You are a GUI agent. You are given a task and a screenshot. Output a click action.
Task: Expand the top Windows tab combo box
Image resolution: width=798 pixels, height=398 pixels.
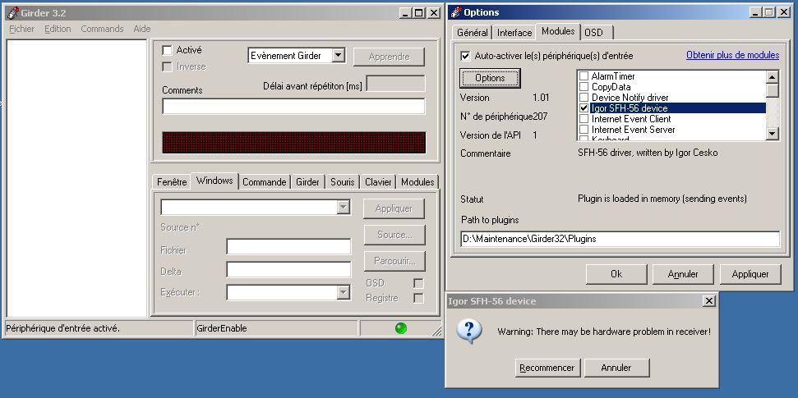tap(344, 208)
